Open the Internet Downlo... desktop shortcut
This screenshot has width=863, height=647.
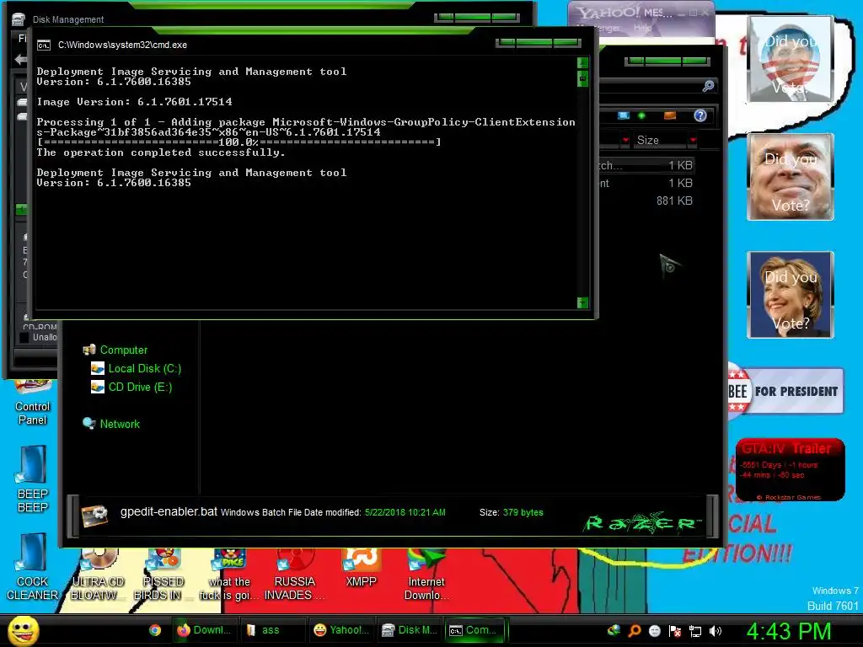coord(426,575)
